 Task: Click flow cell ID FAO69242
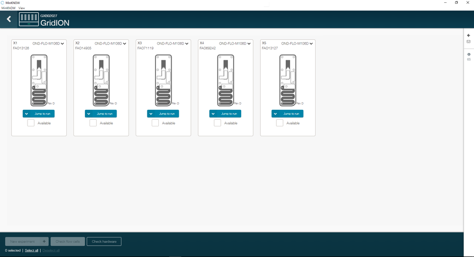coord(208,48)
